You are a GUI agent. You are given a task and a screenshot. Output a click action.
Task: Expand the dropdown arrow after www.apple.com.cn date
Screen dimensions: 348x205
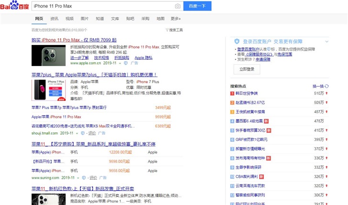pos(119,63)
